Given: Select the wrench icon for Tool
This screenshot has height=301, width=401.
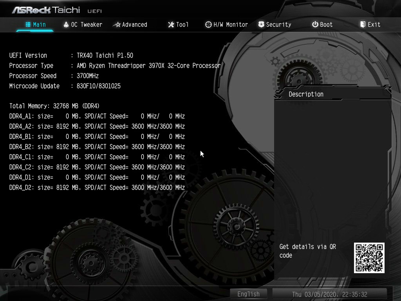Looking at the screenshot, I should tap(171, 25).
